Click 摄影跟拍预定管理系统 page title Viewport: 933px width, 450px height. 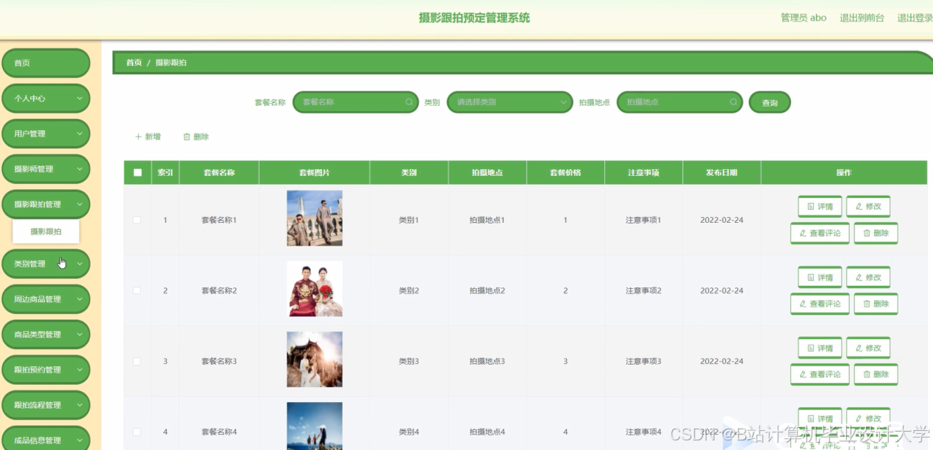click(474, 18)
